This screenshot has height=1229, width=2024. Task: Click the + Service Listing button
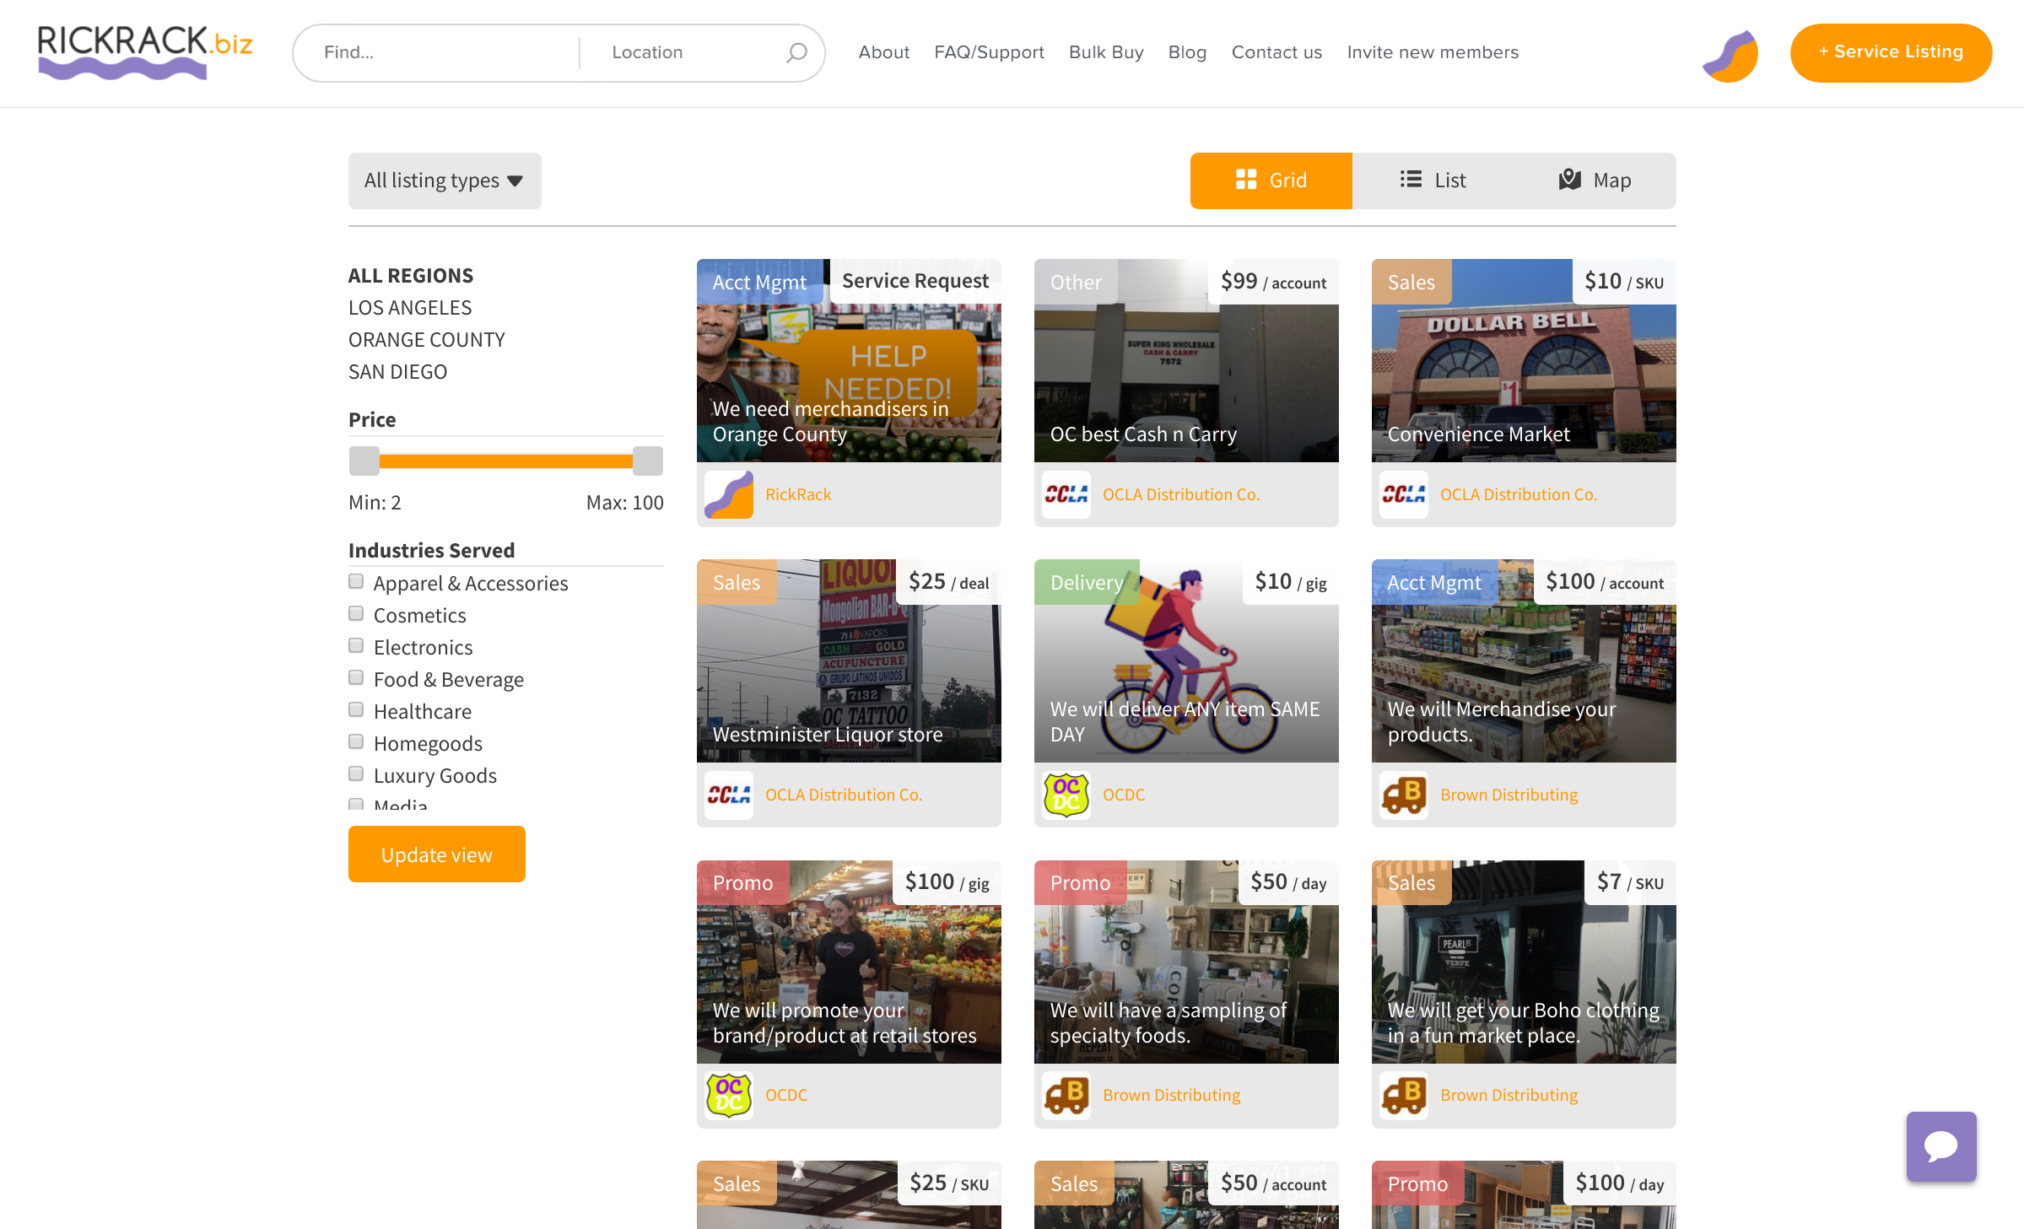point(1890,52)
